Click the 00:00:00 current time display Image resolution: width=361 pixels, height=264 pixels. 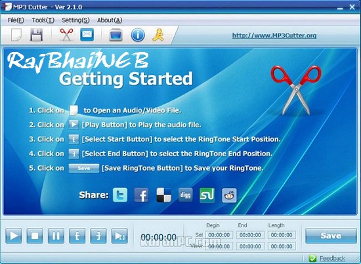pos(159,237)
